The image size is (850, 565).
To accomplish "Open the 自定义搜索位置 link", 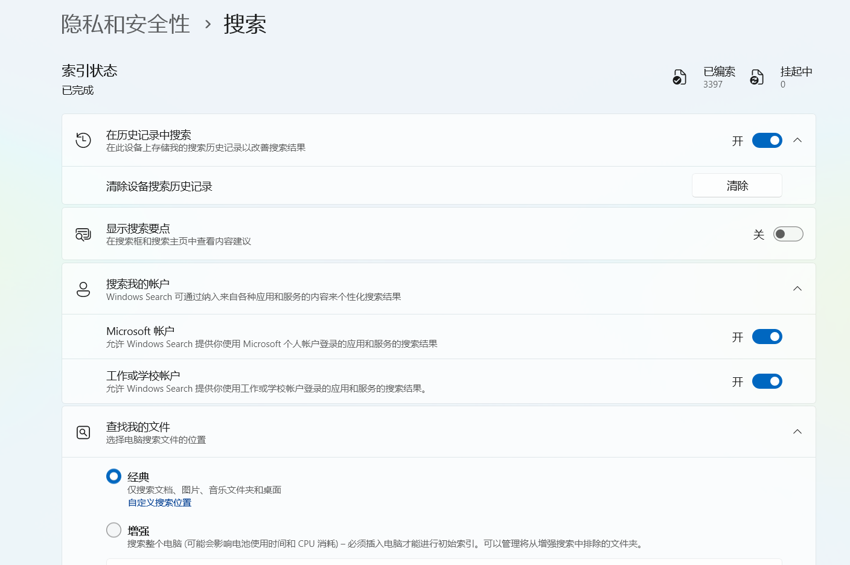I will click(159, 503).
